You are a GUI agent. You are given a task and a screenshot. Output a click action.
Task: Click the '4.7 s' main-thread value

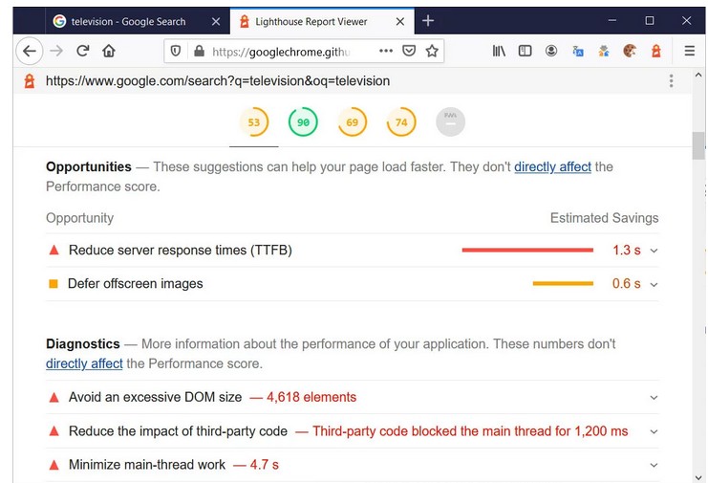click(264, 465)
